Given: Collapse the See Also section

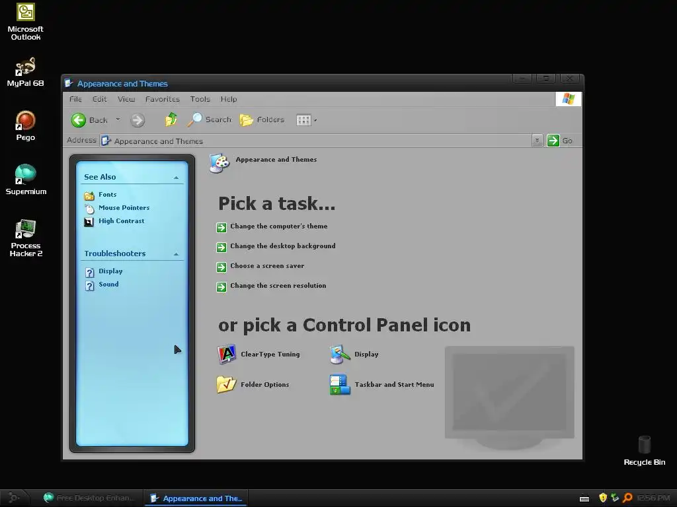Looking at the screenshot, I should pyautogui.click(x=176, y=178).
